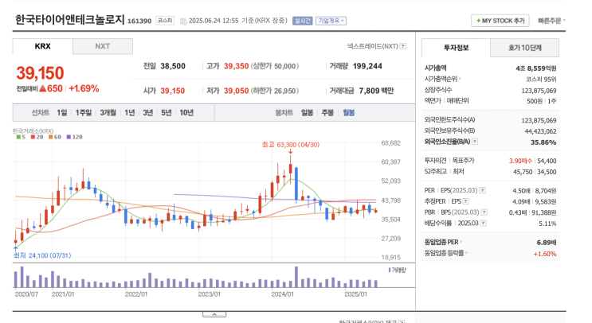Click the orange 60-day moving average swatch
Image resolution: width=592 pixels, height=323 pixels.
pyautogui.click(x=50, y=137)
